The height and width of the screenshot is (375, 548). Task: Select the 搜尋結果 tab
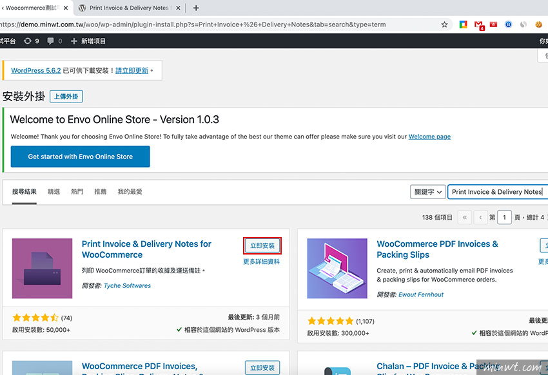point(24,192)
